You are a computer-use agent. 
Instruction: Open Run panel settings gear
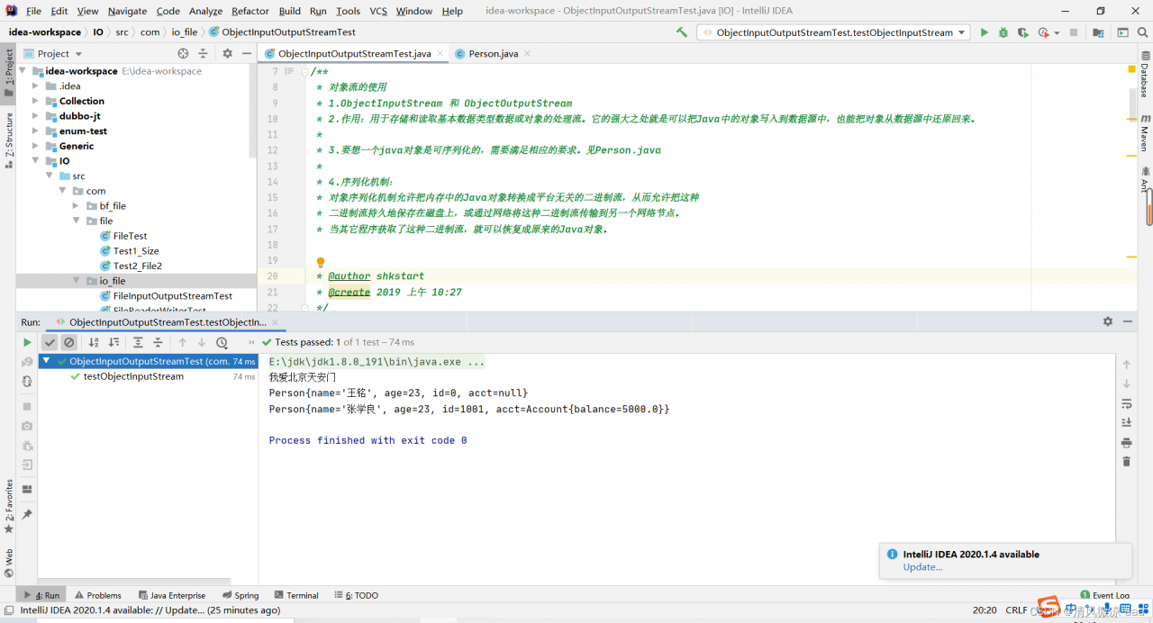coord(1108,321)
